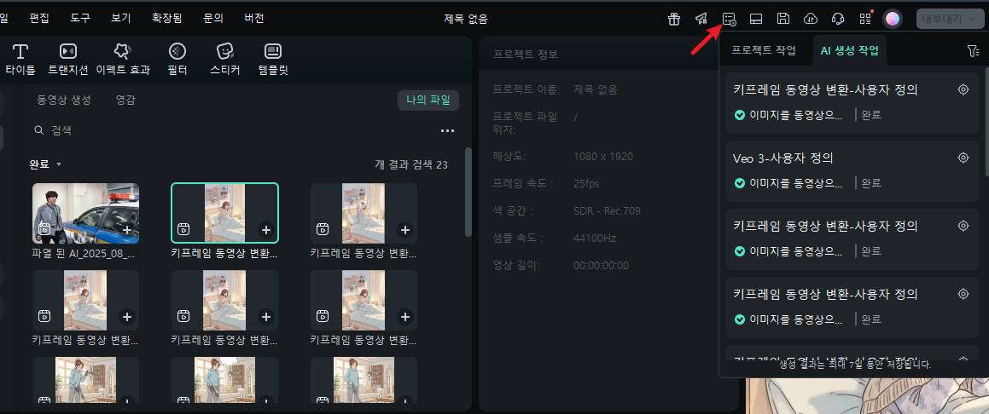Click the Veo 3-사용자 정의 task title
Viewport: 989px width, 414px height.
pos(783,158)
